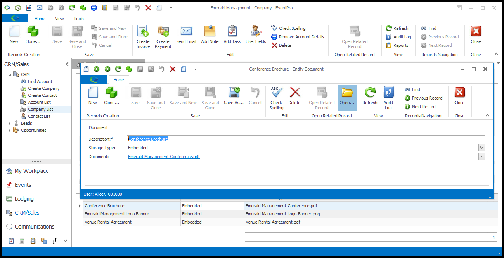Click the calculator icon at the sidebar bottom
This screenshot has height=258, width=504.
click(22, 241)
